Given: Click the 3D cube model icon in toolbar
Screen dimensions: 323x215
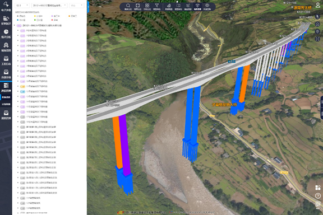Looking at the screenshot, I should coord(197,6).
